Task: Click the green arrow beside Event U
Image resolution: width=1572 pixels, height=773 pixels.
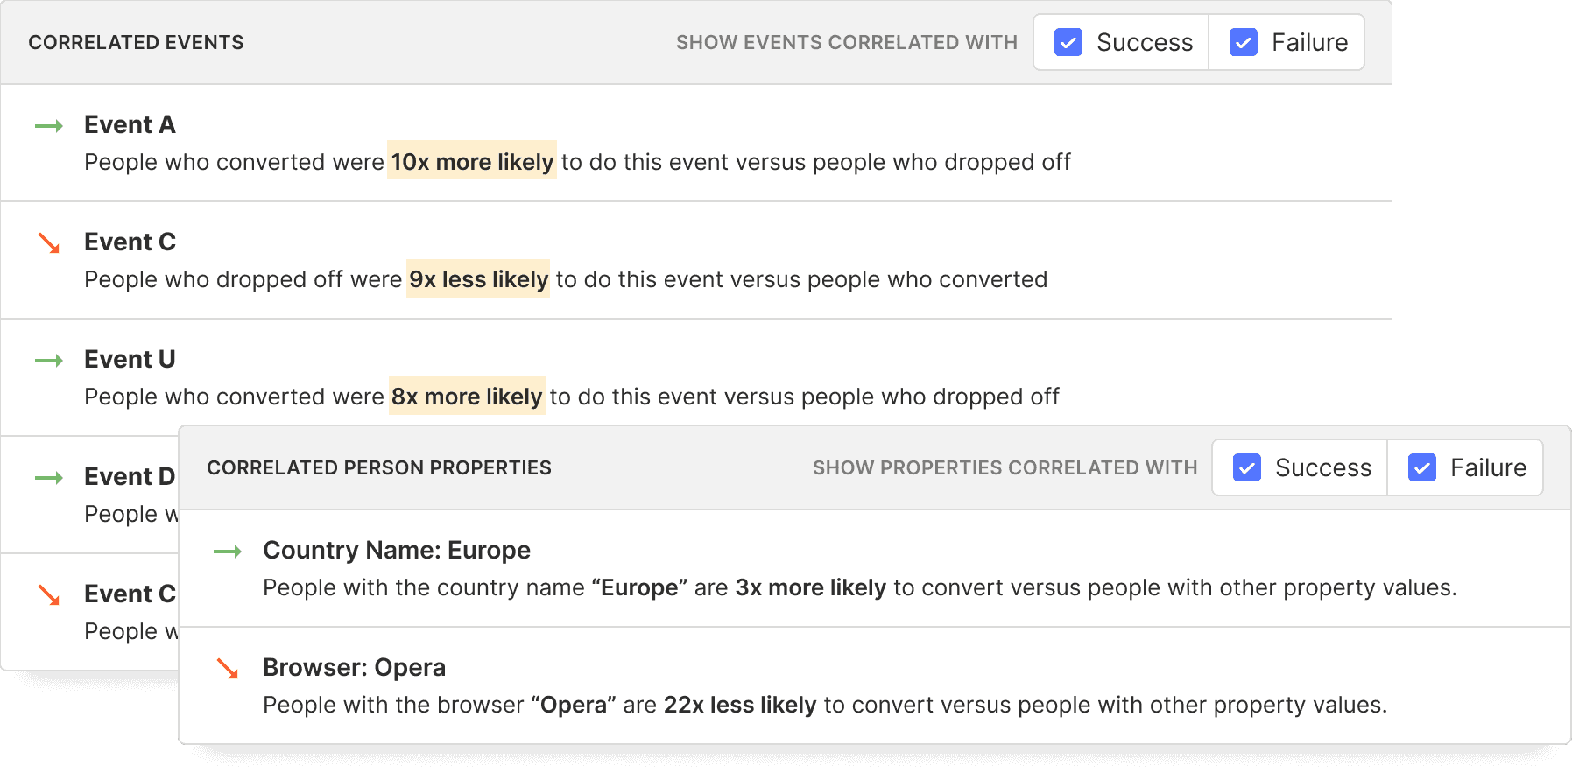Action: pos(49,361)
